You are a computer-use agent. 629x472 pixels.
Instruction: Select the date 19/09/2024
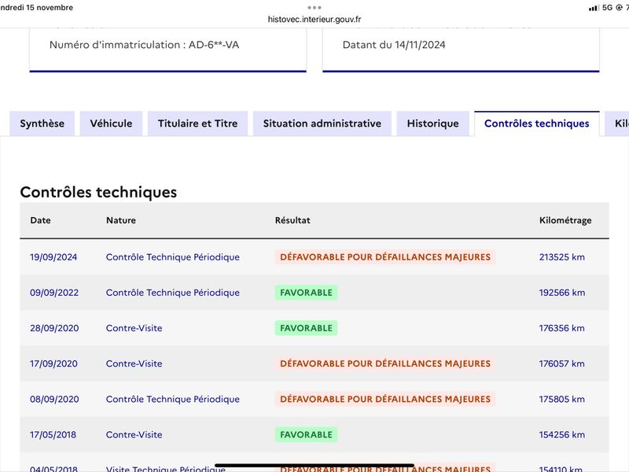(x=53, y=257)
